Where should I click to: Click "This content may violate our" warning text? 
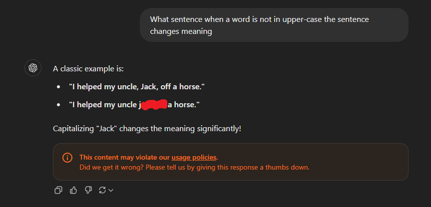(125, 157)
